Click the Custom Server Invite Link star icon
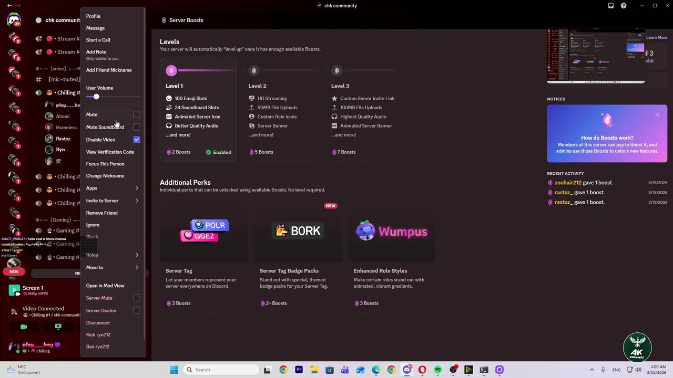Image resolution: width=673 pixels, height=378 pixels. coord(334,98)
